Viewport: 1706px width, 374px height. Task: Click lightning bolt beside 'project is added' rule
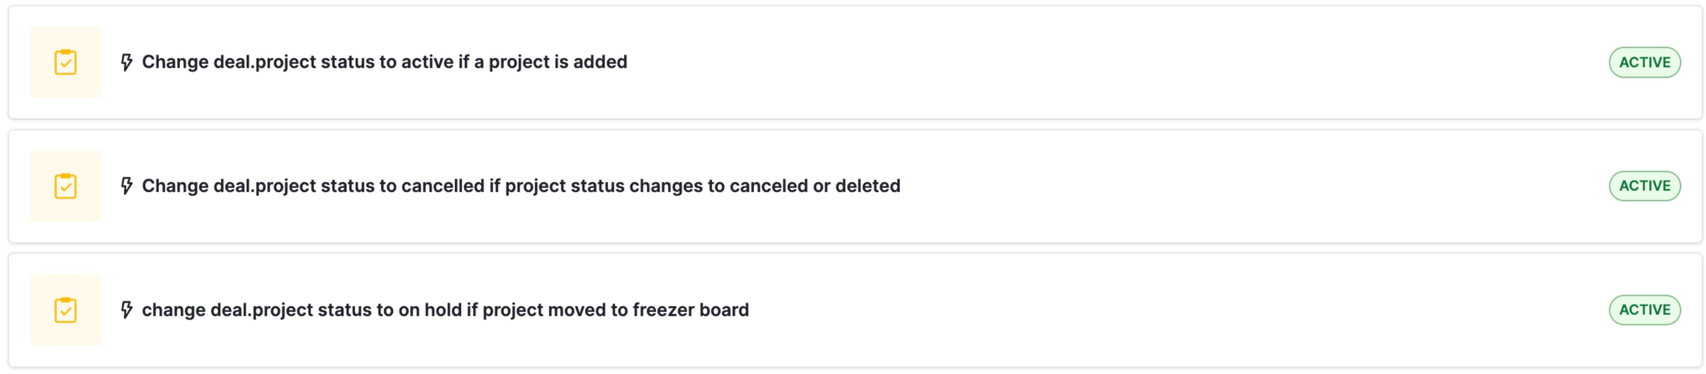(127, 62)
